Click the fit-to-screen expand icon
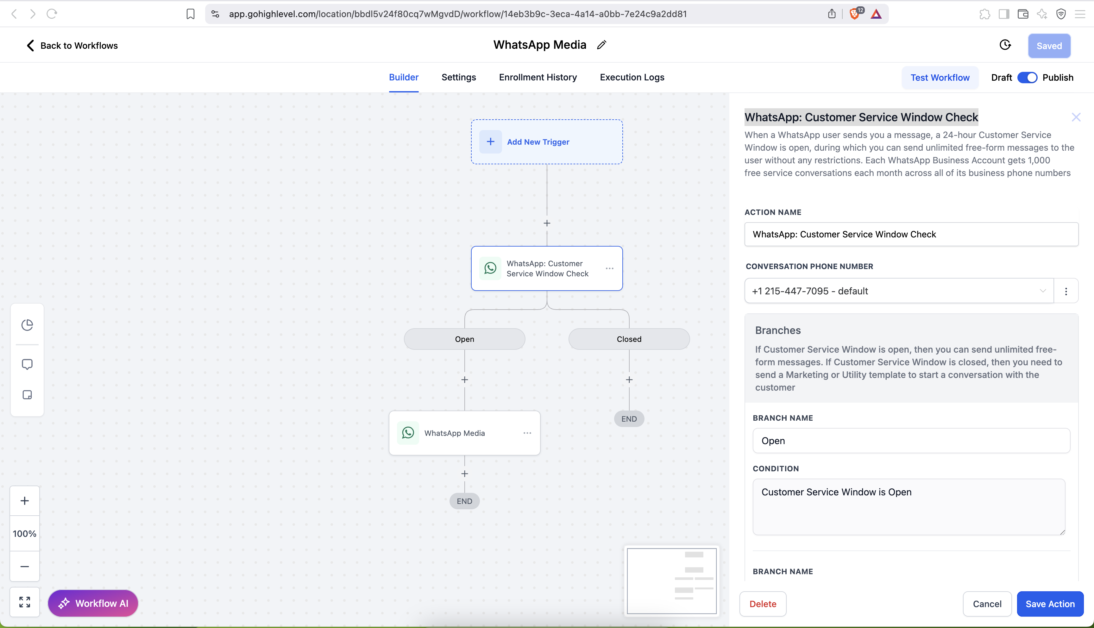Image resolution: width=1094 pixels, height=628 pixels. [x=25, y=602]
